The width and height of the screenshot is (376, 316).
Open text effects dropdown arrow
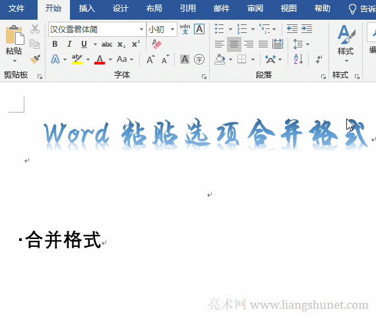[x=65, y=59]
